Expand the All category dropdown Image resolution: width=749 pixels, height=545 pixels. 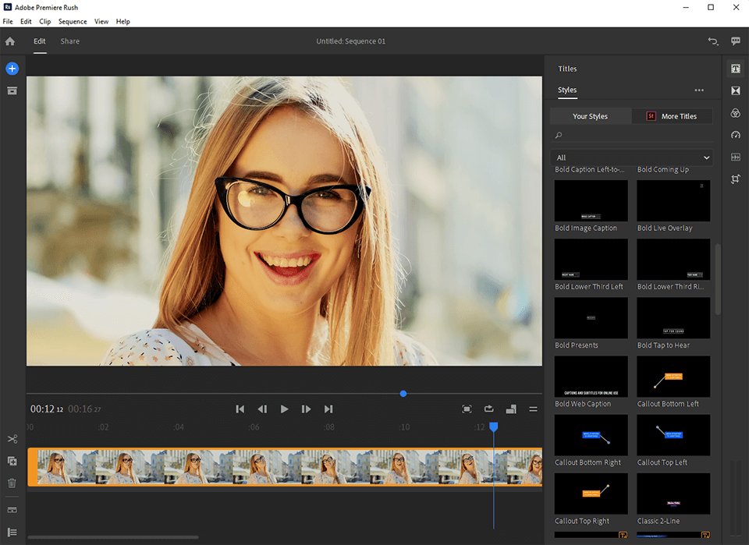click(x=631, y=157)
